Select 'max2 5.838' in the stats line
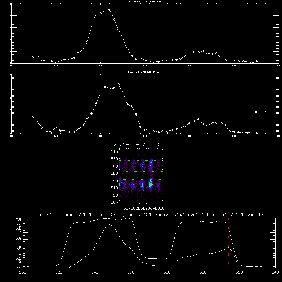The image size is (282, 282). [x=170, y=215]
